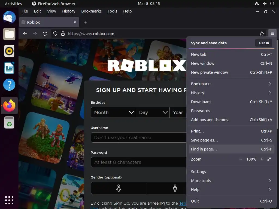The width and height of the screenshot is (279, 209).
Task: Open Add-ons and themes
Action: point(231,120)
